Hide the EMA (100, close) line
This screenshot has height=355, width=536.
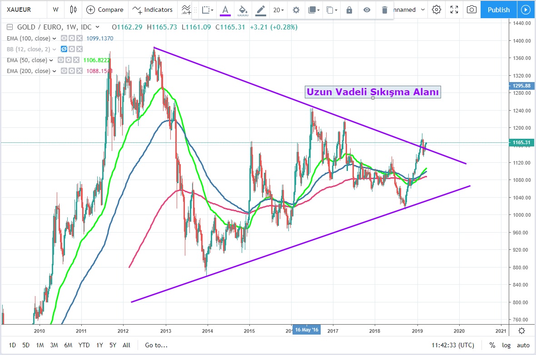(64, 38)
